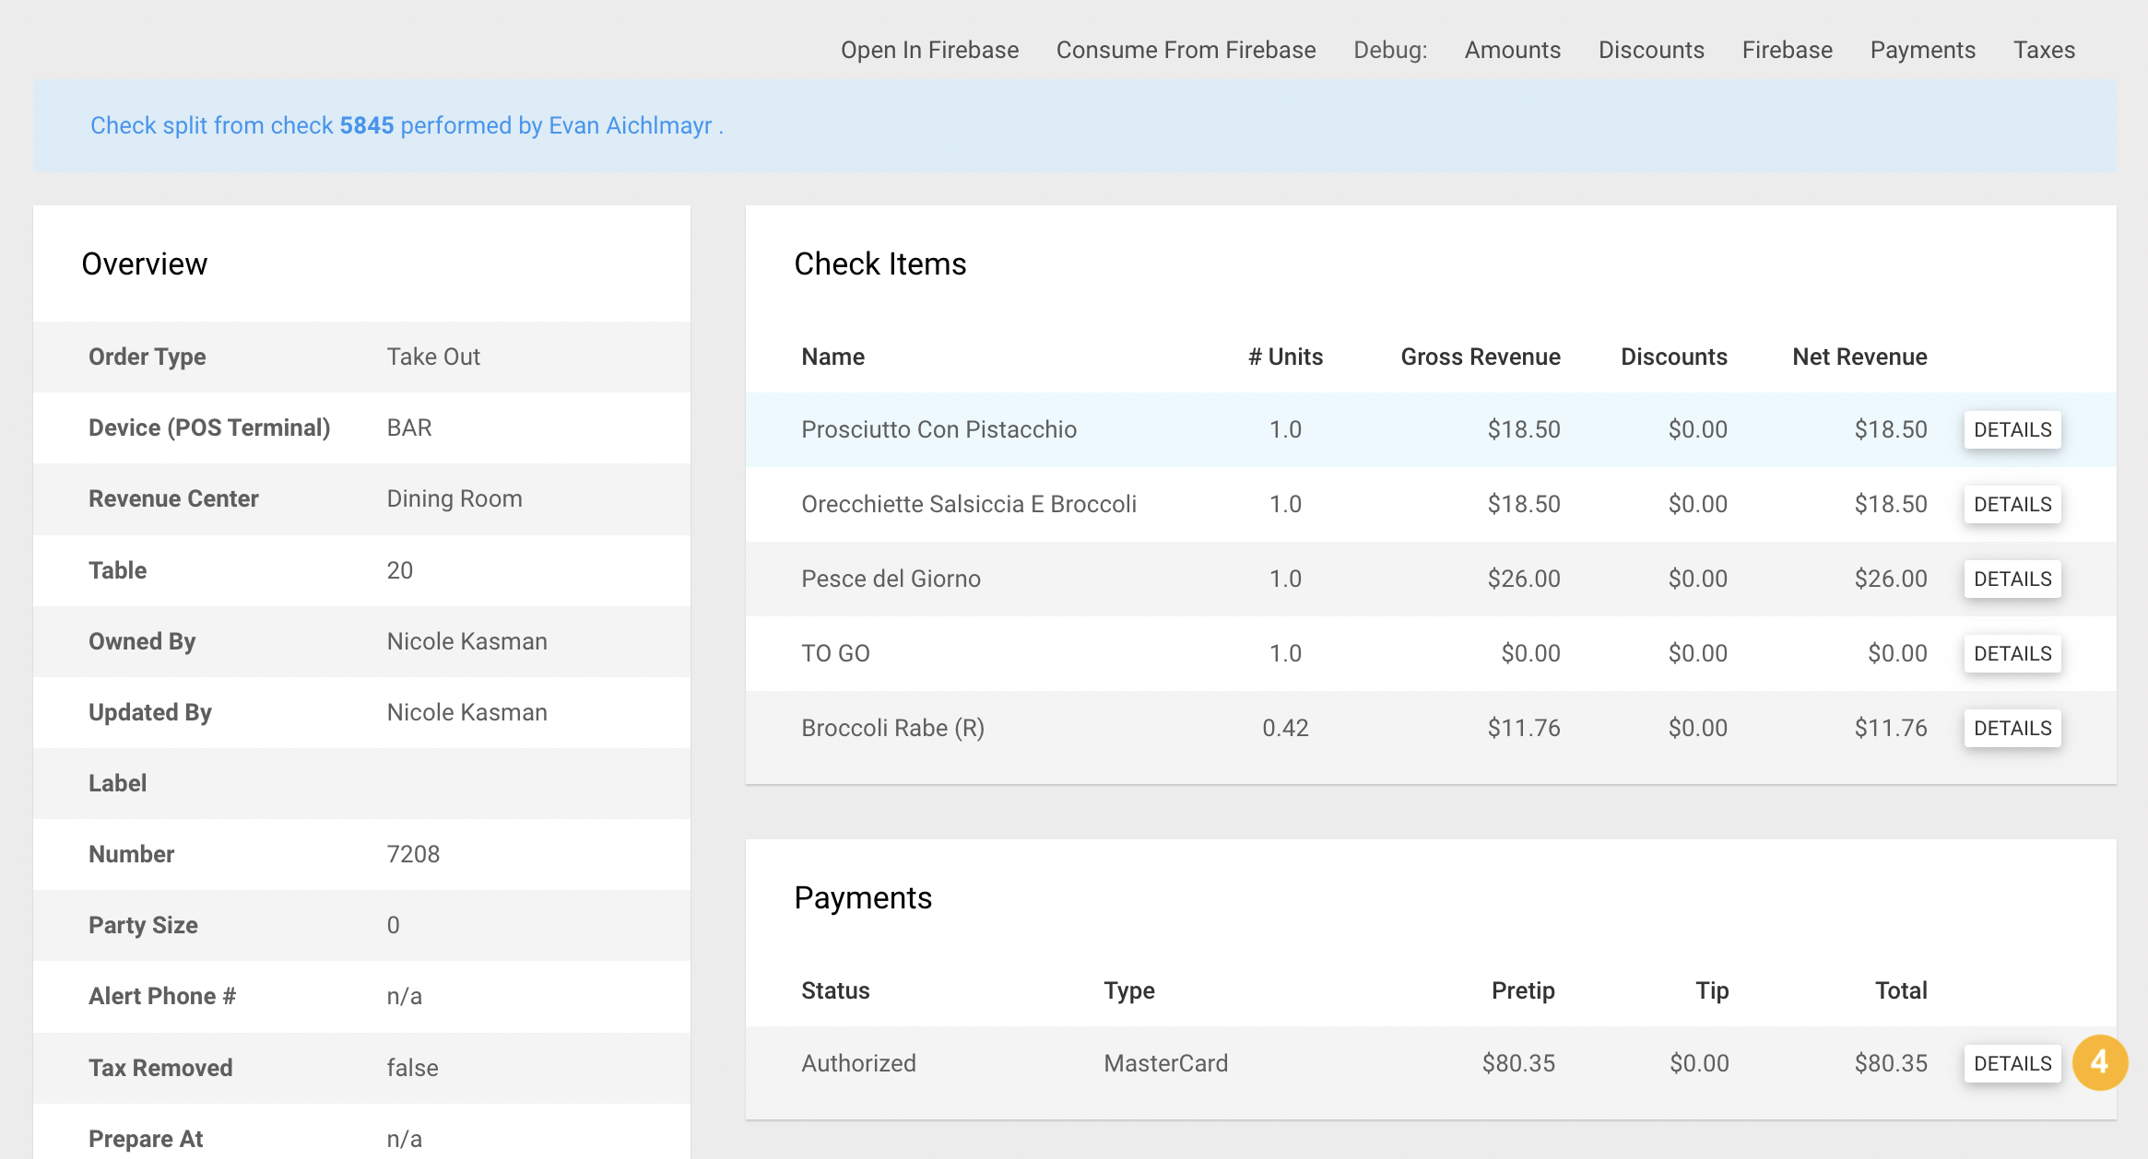The height and width of the screenshot is (1159, 2148).
Task: Select the Authorized payment status
Action: click(x=858, y=1063)
